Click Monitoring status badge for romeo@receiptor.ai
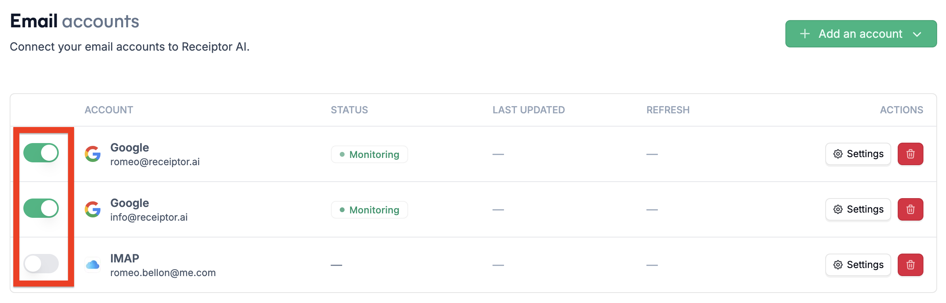This screenshot has height=303, width=946. pos(369,154)
